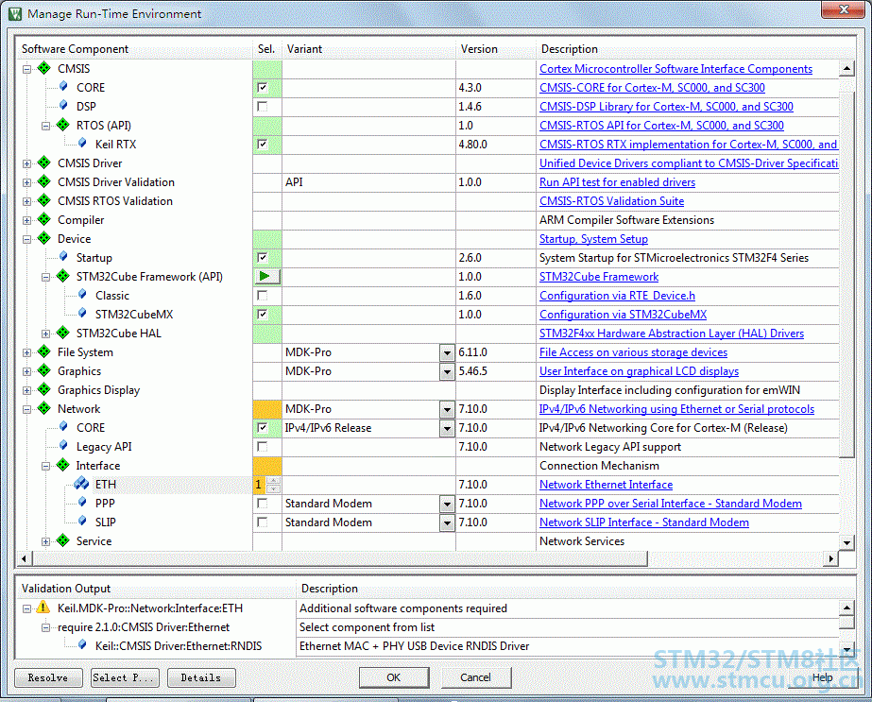
Task: Enable the Legacy API checkbox
Action: (x=263, y=447)
